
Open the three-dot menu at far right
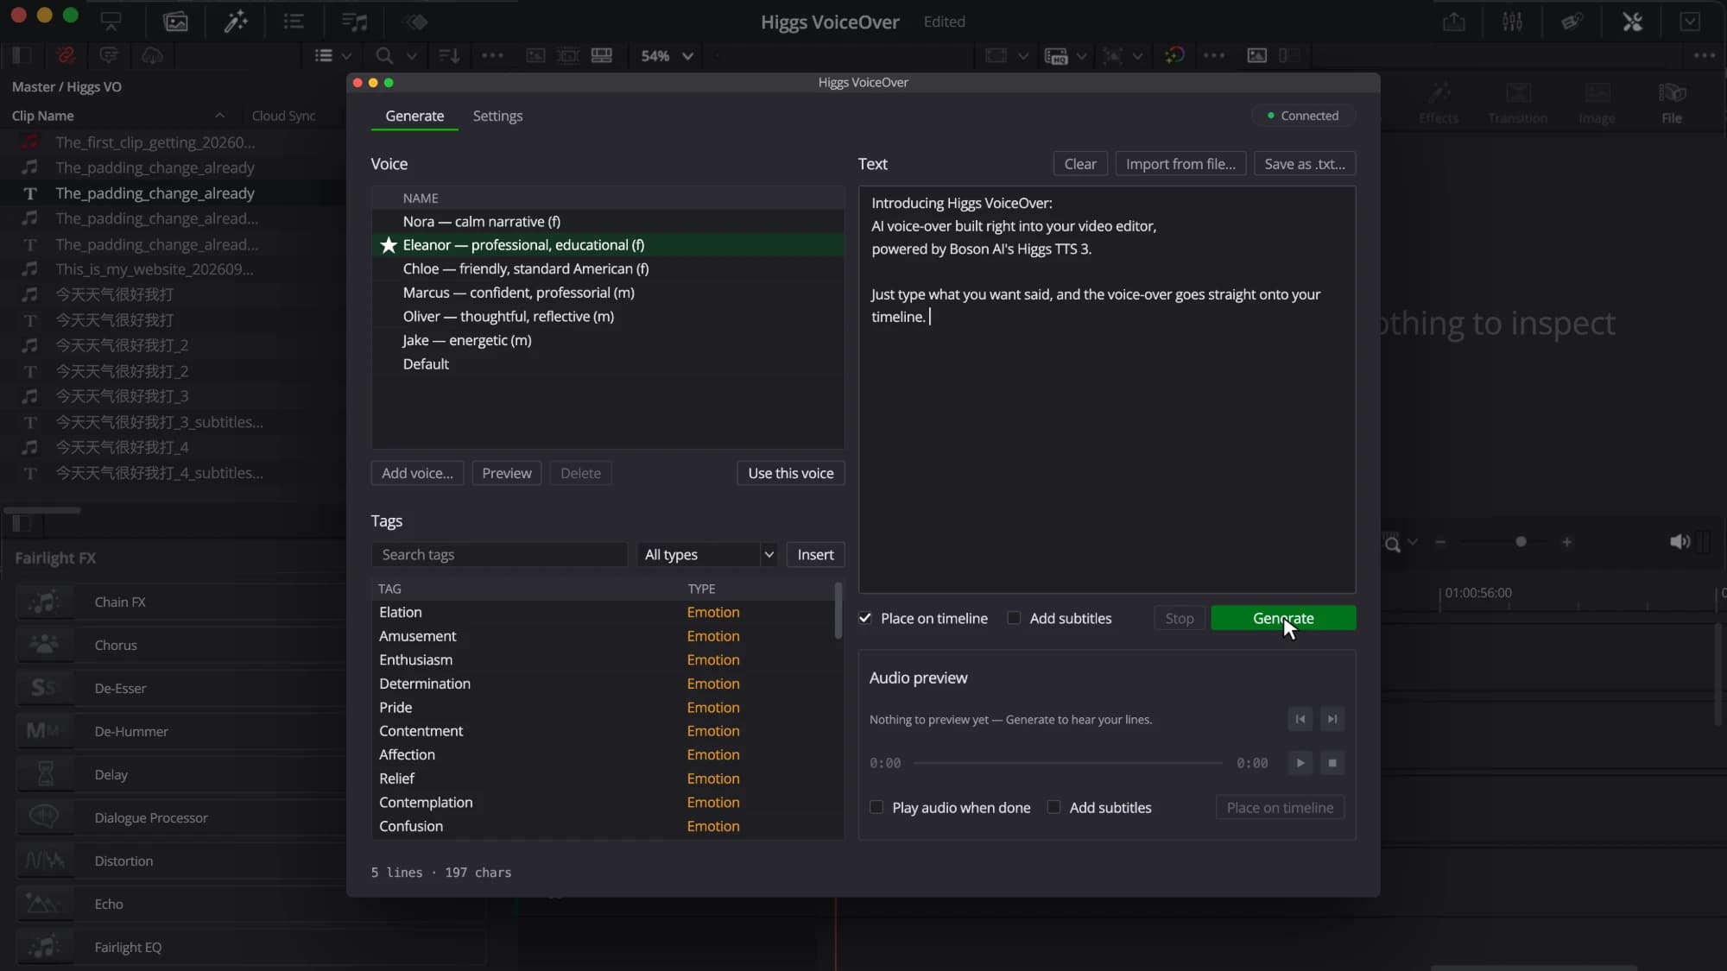pos(1705,55)
